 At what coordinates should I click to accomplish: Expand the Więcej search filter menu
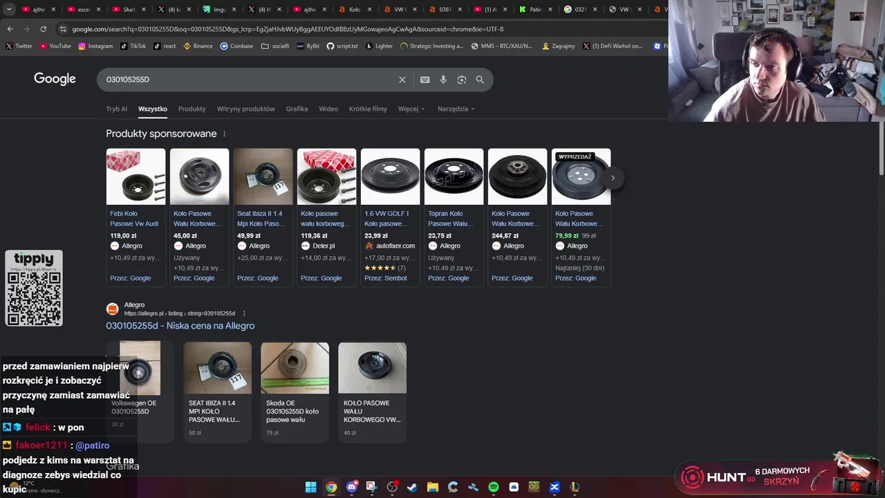click(411, 109)
